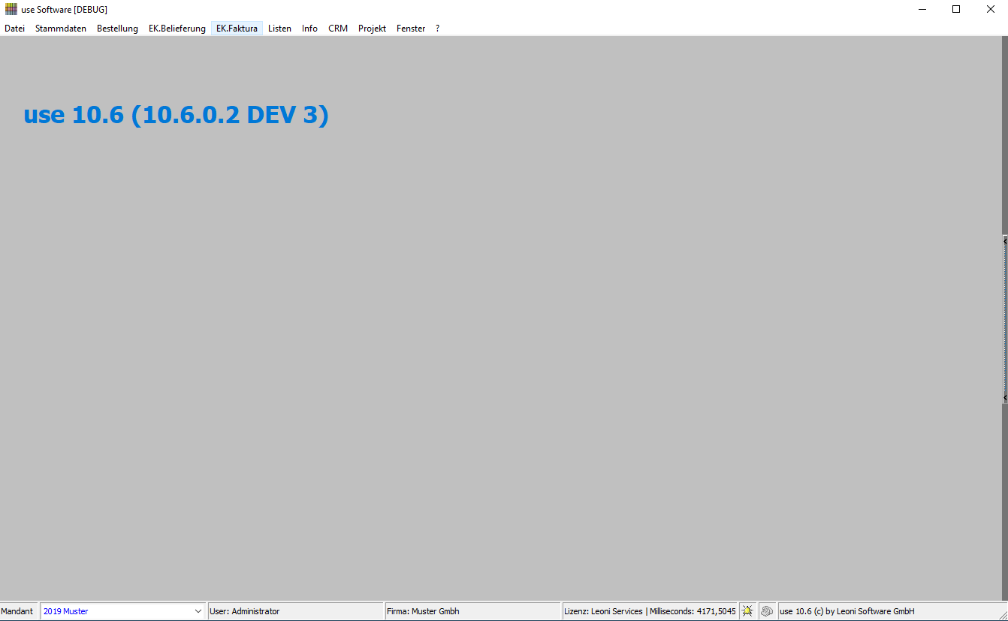Open the CRM menu
The image size is (1008, 621).
pyautogui.click(x=338, y=29)
